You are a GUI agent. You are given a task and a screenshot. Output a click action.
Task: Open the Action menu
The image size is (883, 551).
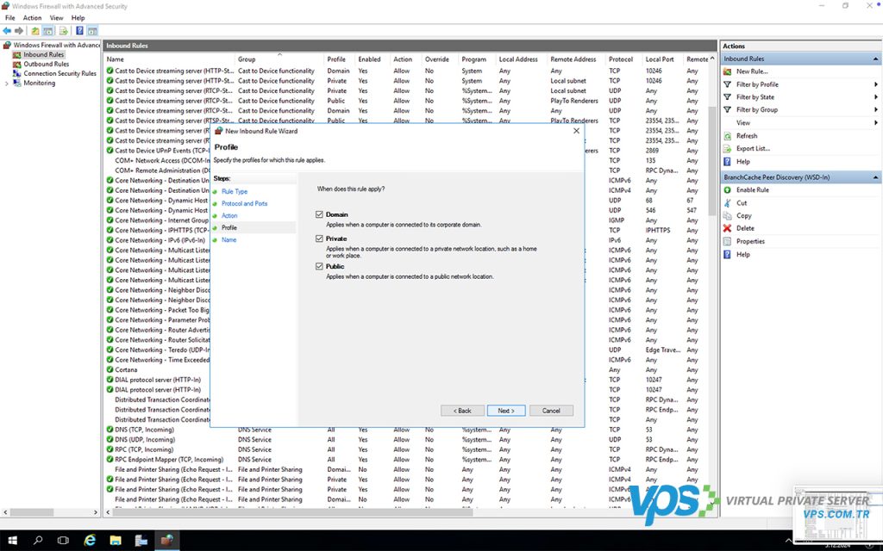32,18
